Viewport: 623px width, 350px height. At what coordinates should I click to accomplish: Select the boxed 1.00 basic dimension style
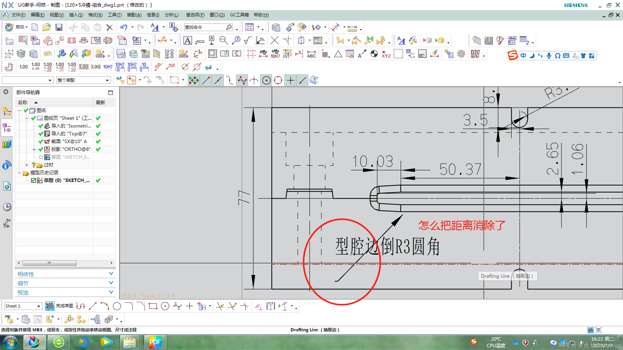84,67
